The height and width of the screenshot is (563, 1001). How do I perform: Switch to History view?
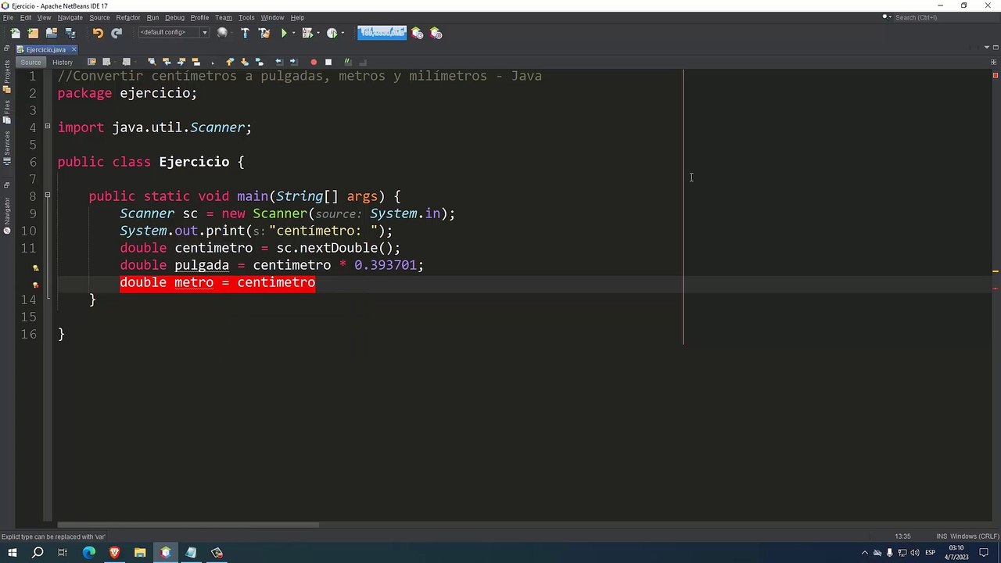coord(63,62)
